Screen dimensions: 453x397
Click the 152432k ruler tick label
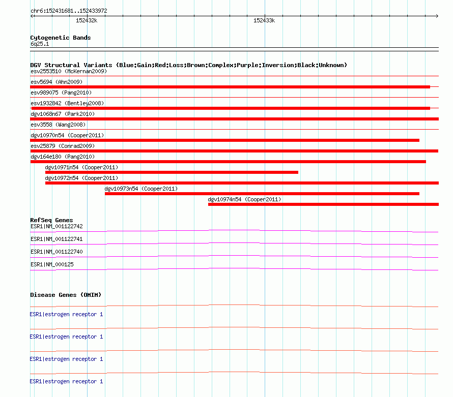coord(87,20)
